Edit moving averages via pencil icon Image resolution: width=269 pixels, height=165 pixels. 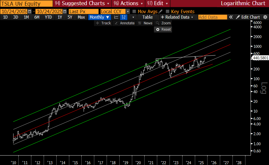160,11
